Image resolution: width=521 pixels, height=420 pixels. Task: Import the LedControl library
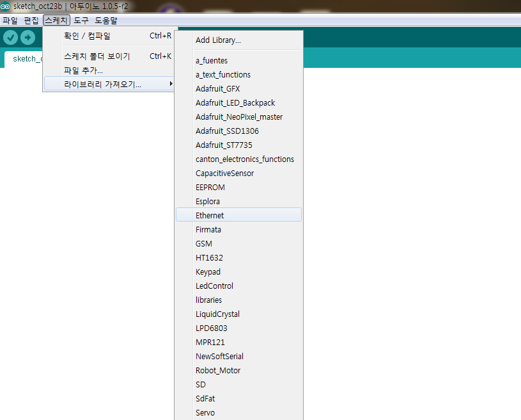[x=238, y=286]
